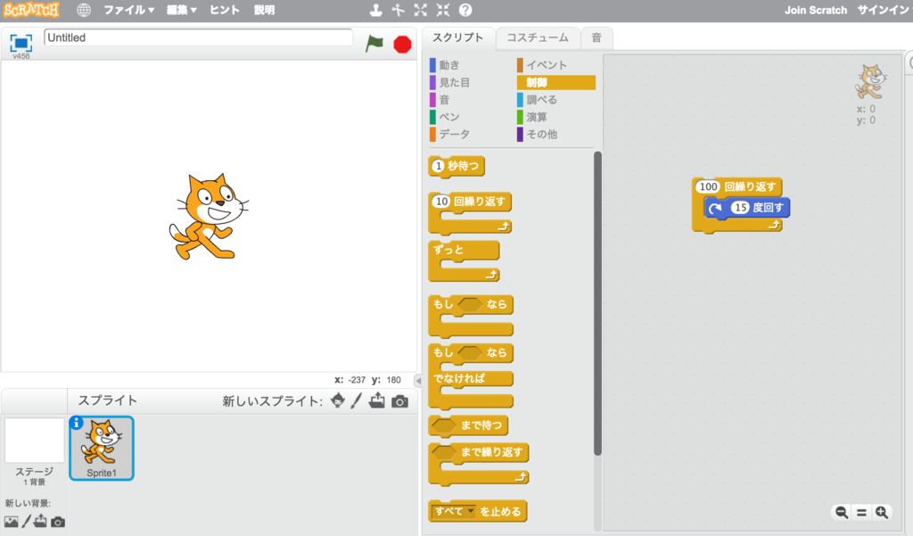This screenshot has height=536, width=913.
Task: Select the grow sprite tool
Action: click(x=421, y=10)
